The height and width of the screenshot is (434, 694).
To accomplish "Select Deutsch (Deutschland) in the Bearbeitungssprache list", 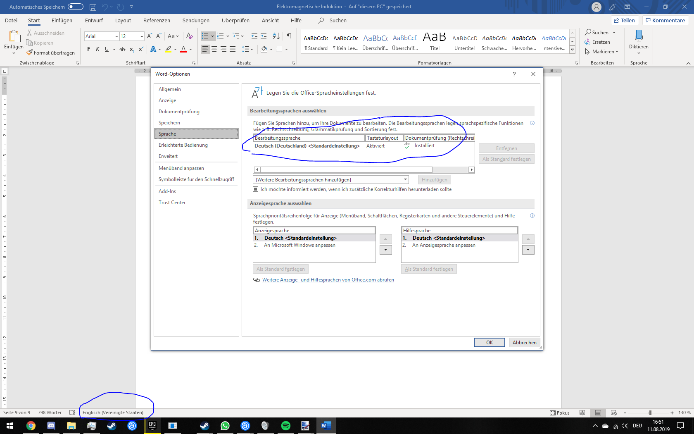I will [x=307, y=146].
